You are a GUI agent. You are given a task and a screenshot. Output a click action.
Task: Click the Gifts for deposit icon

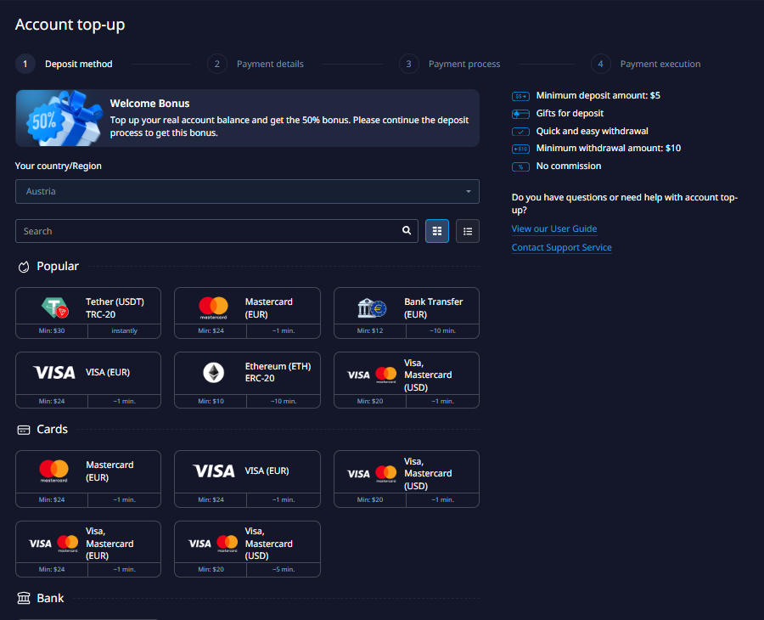coord(520,114)
